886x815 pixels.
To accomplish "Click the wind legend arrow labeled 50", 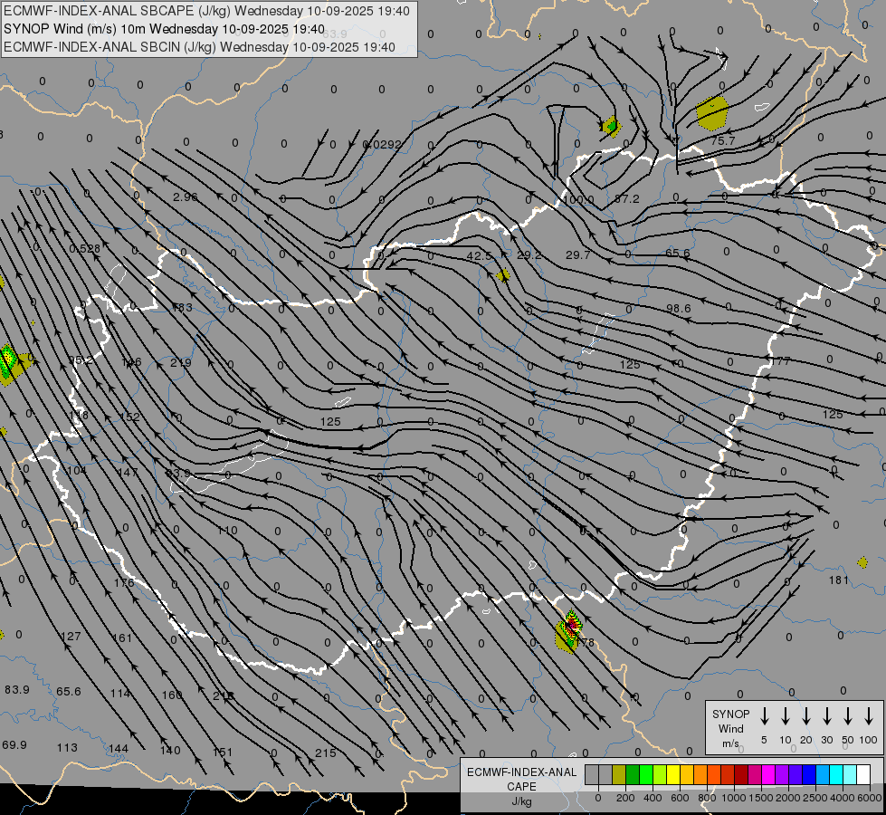I will coord(848,716).
